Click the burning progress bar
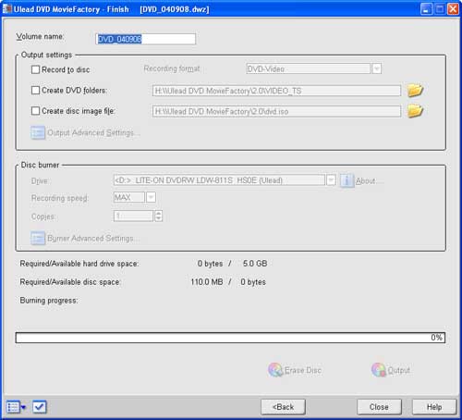Image resolution: width=462 pixels, height=420 pixels. tap(230, 338)
